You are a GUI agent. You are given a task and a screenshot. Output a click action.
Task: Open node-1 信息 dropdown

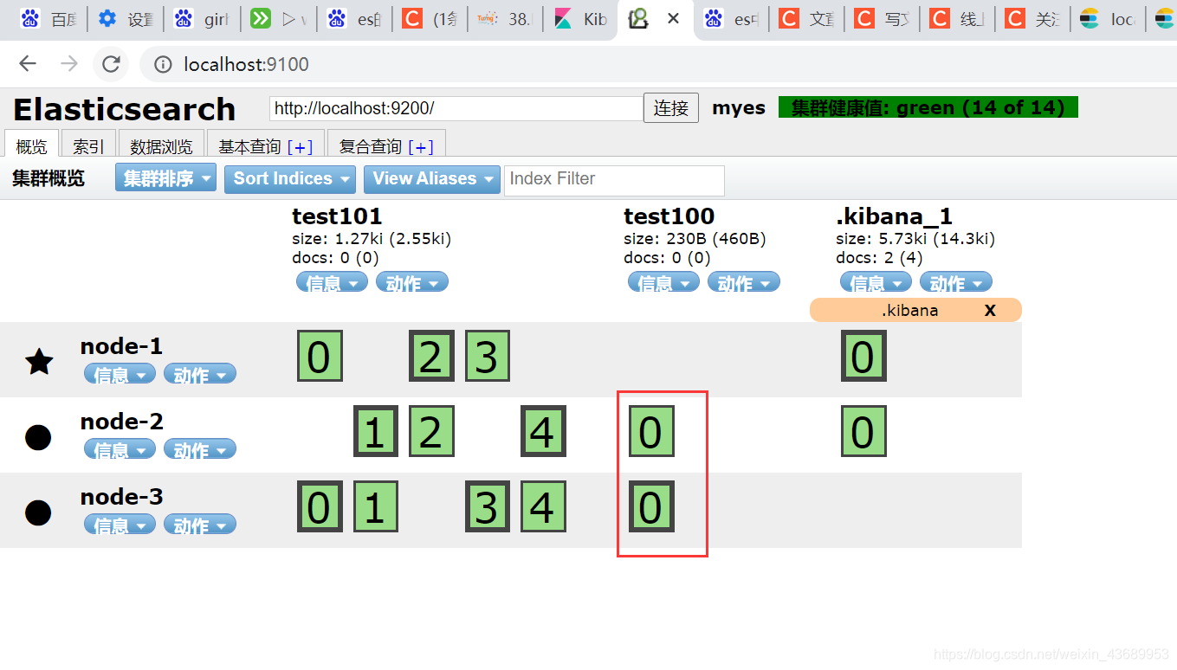[120, 374]
